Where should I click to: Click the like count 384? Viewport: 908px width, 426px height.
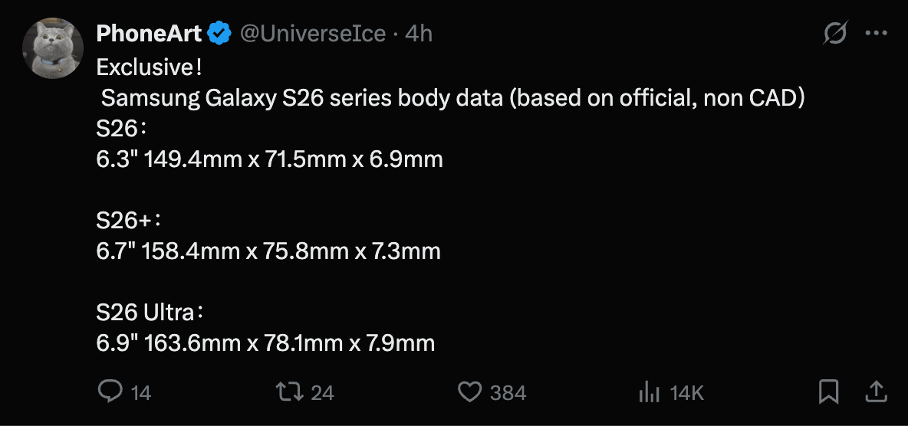(x=508, y=393)
